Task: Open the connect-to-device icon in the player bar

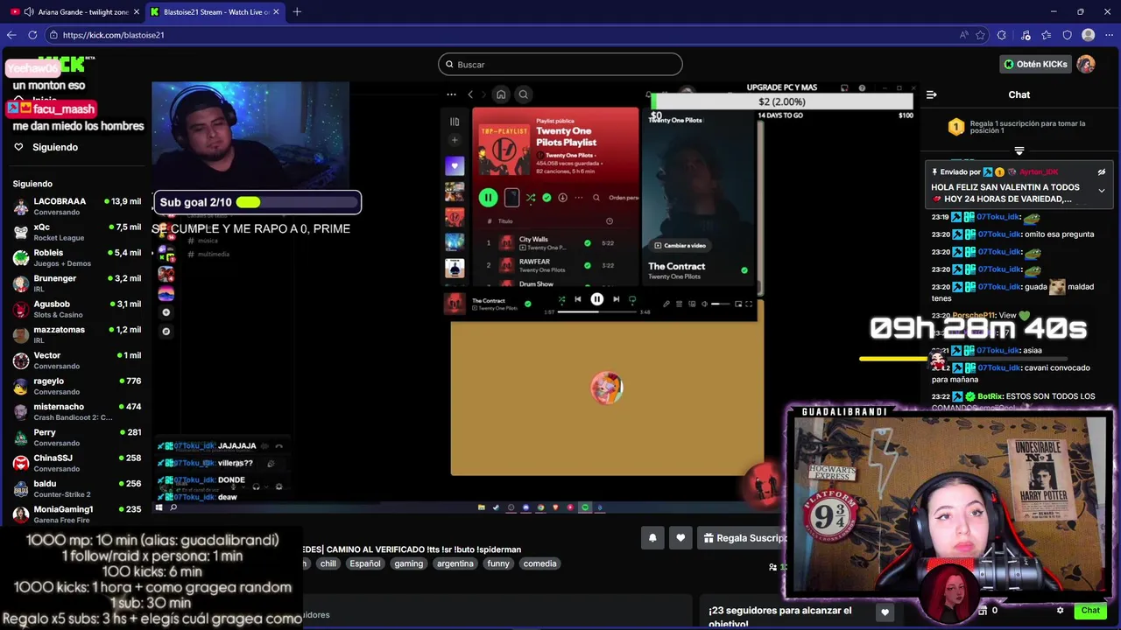Action: pyautogui.click(x=692, y=304)
